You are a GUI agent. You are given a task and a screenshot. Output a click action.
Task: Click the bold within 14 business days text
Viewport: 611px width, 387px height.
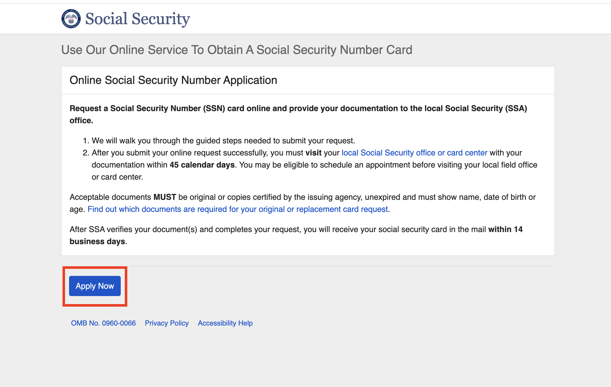pyautogui.click(x=296, y=235)
